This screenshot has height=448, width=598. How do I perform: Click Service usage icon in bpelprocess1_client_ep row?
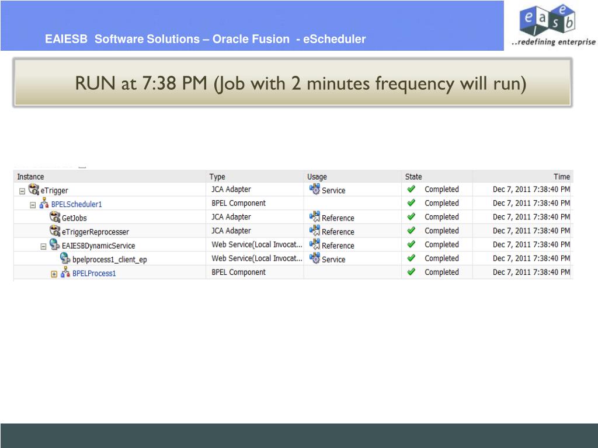pos(315,258)
